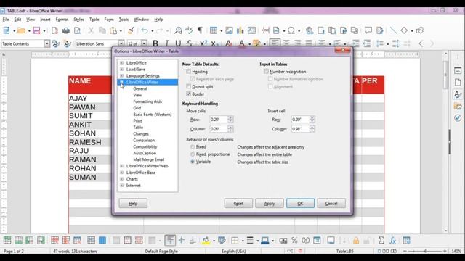Click the Highlighting Color icon

pyautogui.click(x=256, y=43)
